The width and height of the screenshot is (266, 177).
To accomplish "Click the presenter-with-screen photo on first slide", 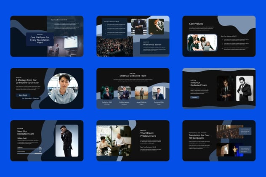I will [x=65, y=46].
